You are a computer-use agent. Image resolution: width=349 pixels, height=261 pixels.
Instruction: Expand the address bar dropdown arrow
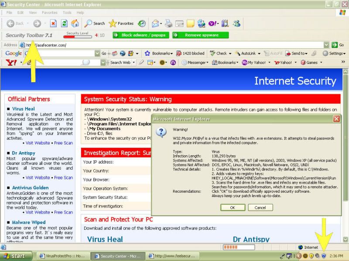point(326,45)
